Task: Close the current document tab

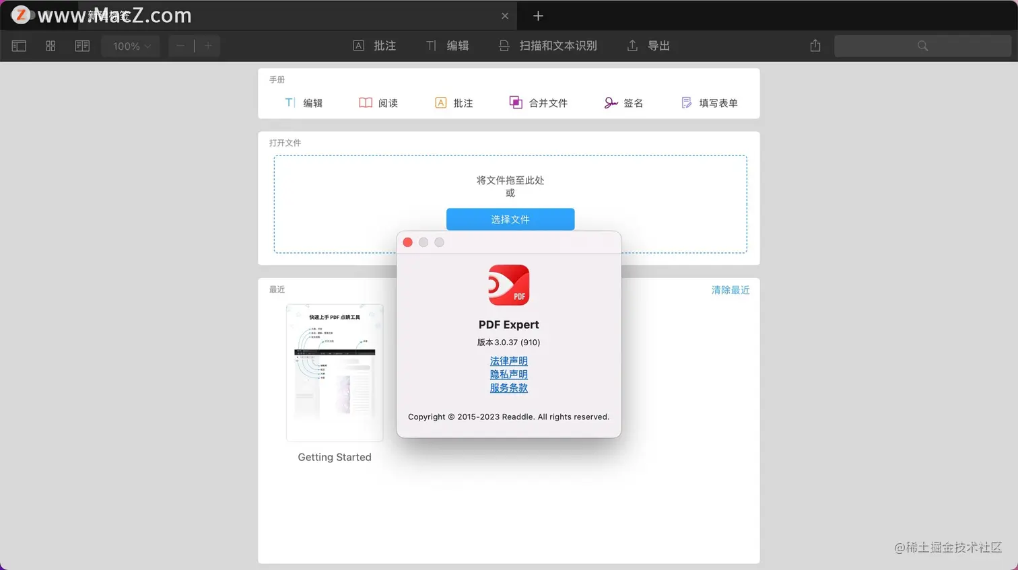Action: tap(505, 15)
